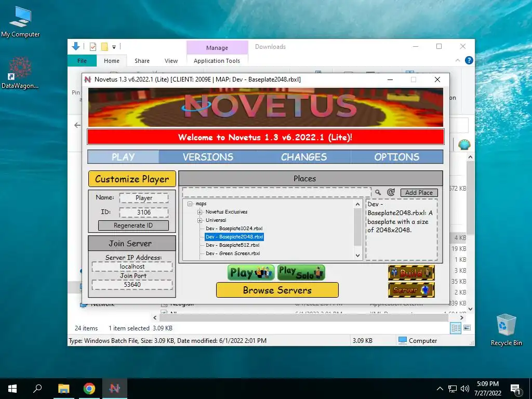
Task: Select Dev - Green Screen.rbxl
Action: tap(233, 254)
